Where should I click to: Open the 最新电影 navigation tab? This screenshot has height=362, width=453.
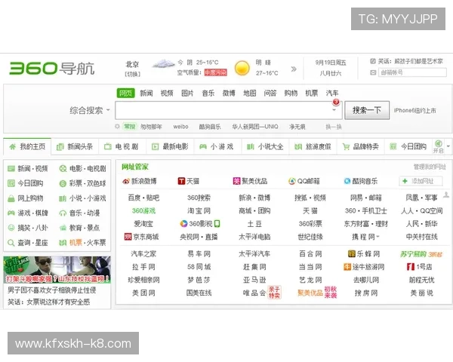[x=170, y=146]
